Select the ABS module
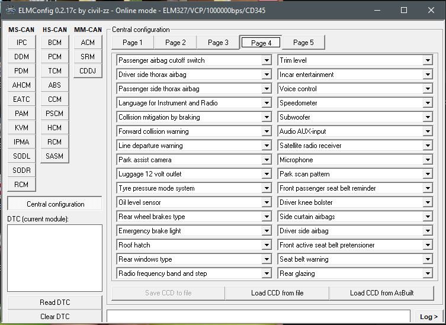The width and height of the screenshot is (446, 325). [x=54, y=85]
